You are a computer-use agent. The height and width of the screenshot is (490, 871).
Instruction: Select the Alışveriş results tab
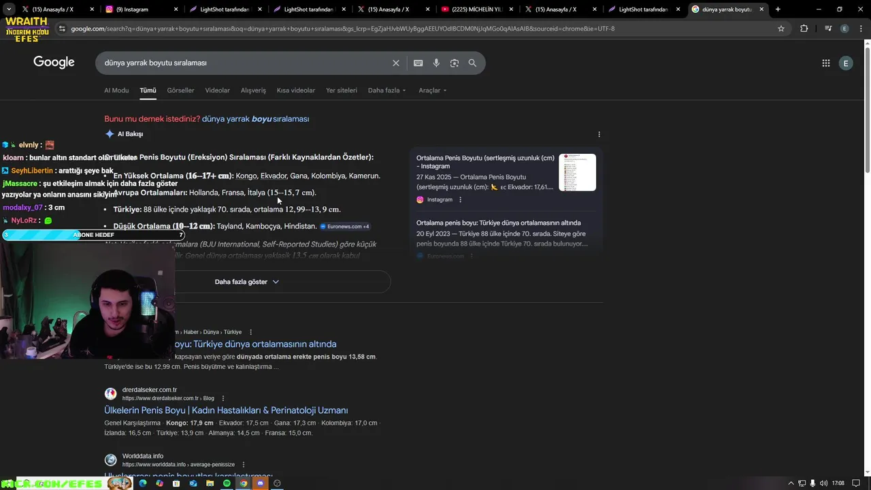253,91
